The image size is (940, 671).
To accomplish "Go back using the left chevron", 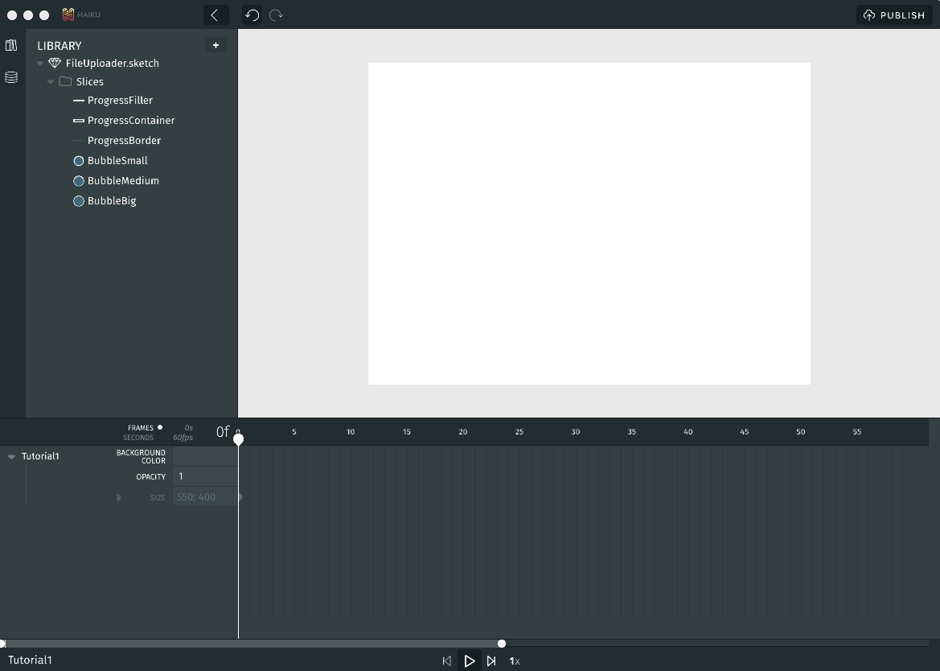I will pyautogui.click(x=215, y=15).
